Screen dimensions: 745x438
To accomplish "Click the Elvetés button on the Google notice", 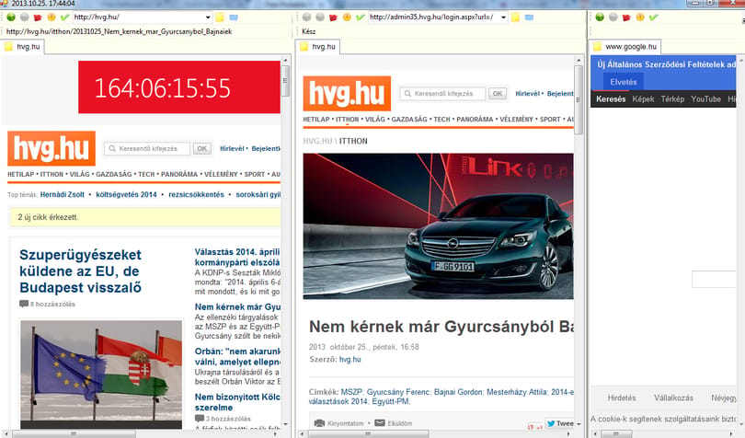I will [x=623, y=82].
